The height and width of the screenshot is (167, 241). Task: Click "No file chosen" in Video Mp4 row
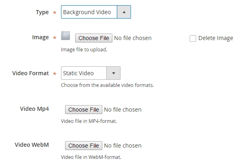point(123,110)
